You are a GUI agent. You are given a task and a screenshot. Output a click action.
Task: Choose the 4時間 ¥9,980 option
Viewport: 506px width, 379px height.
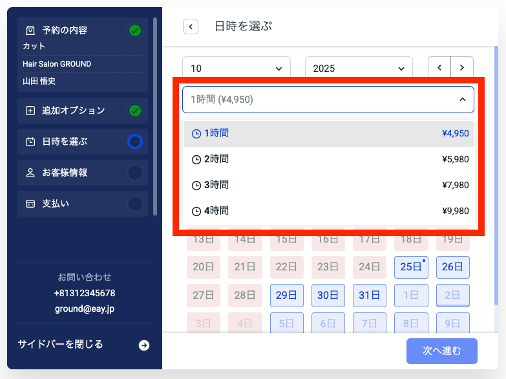(328, 211)
